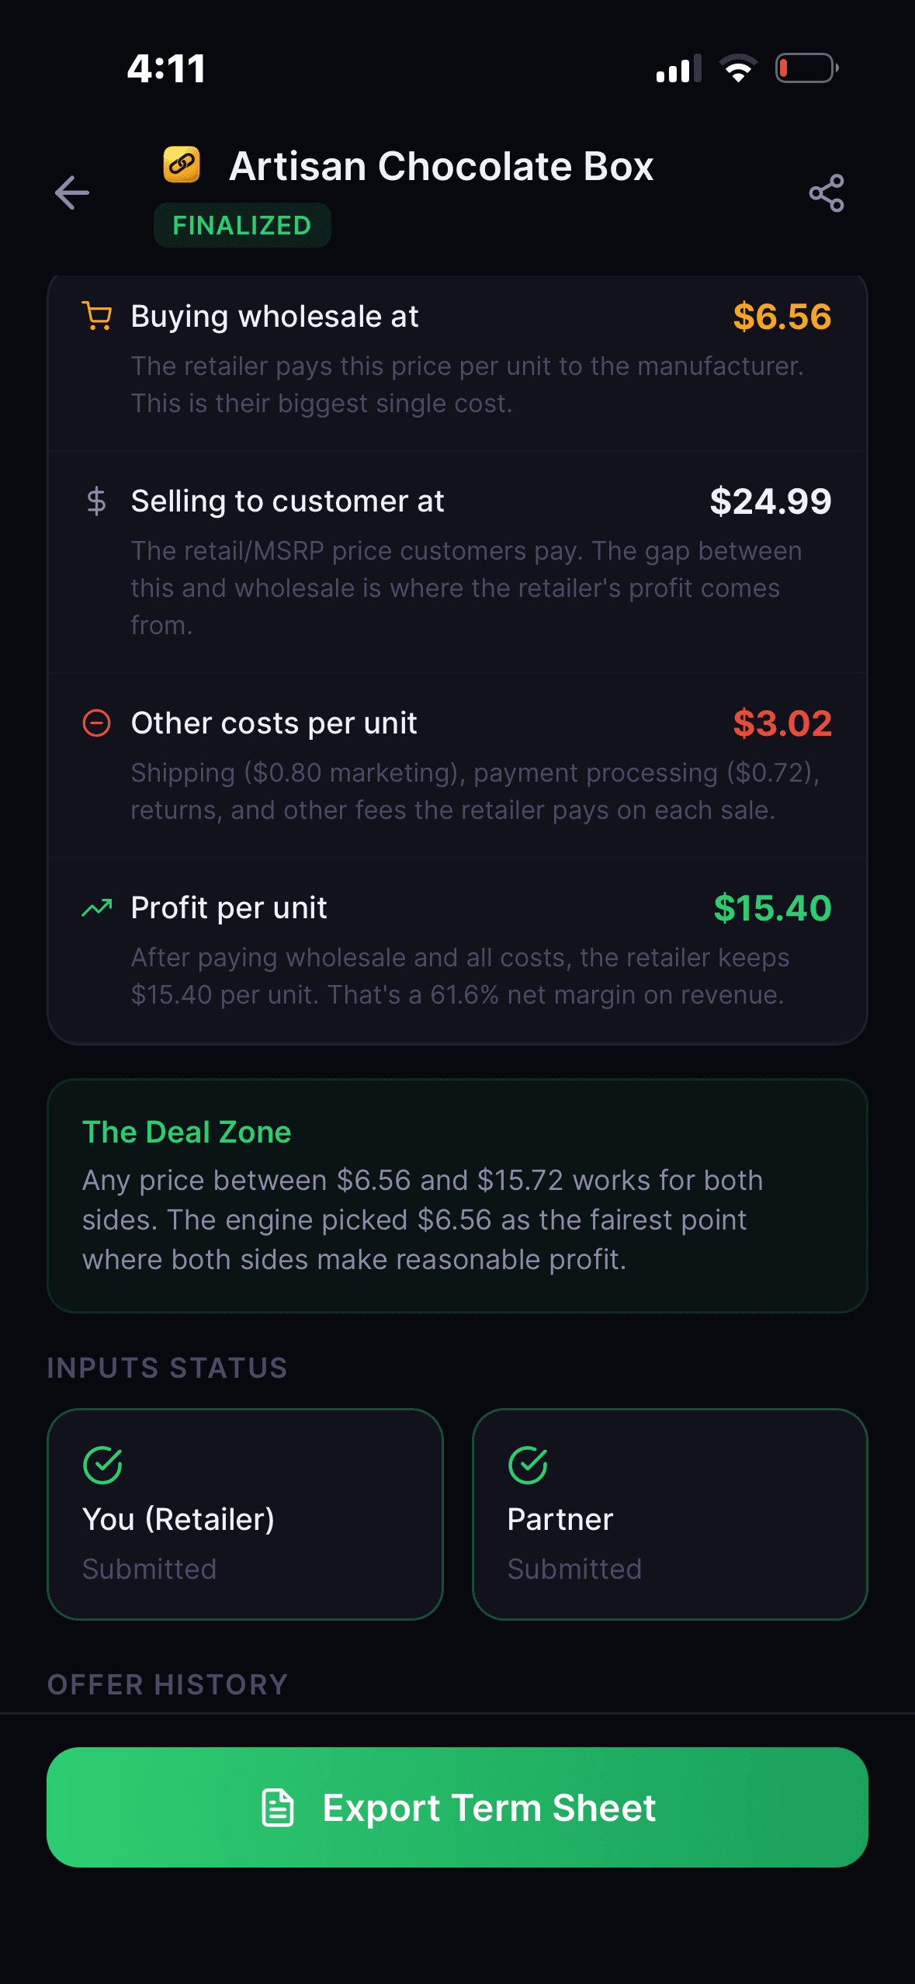Tap the document icon in the export button

tap(279, 1808)
